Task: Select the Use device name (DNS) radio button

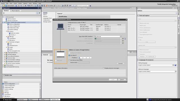Action: [x=69, y=60]
